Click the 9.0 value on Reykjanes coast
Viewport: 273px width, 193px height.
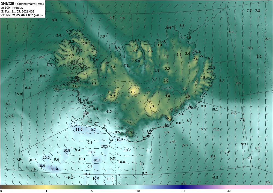[x=86, y=113]
